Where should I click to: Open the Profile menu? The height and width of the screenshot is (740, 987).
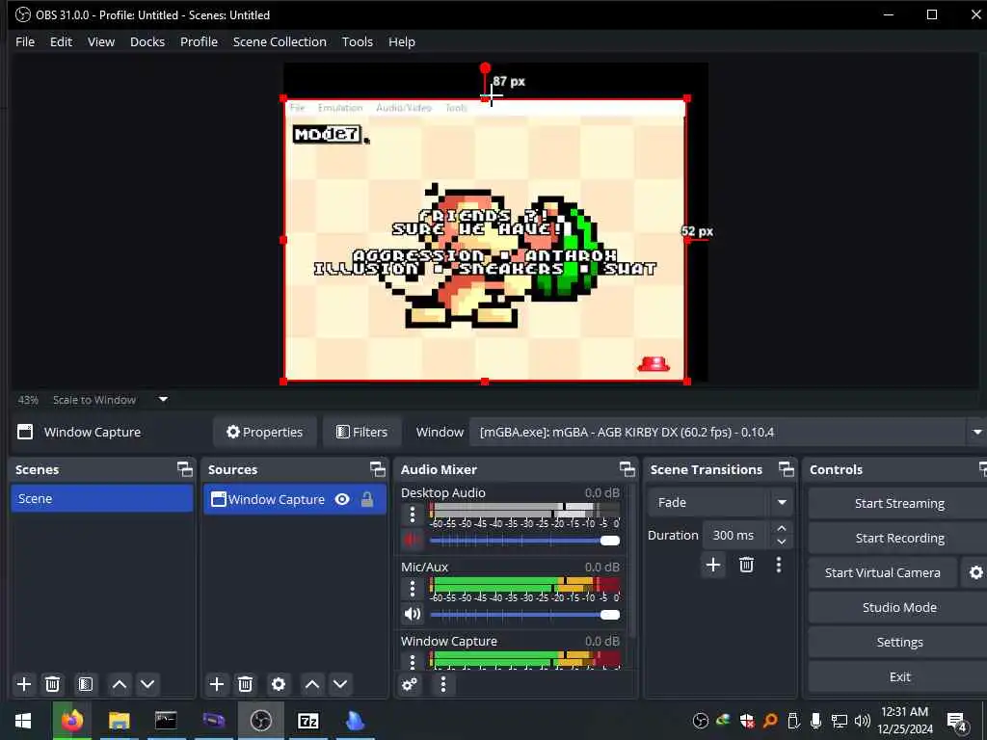199,41
